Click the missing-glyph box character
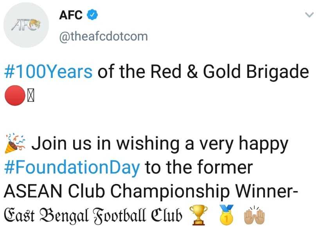The width and height of the screenshot is (318, 227). tap(31, 96)
